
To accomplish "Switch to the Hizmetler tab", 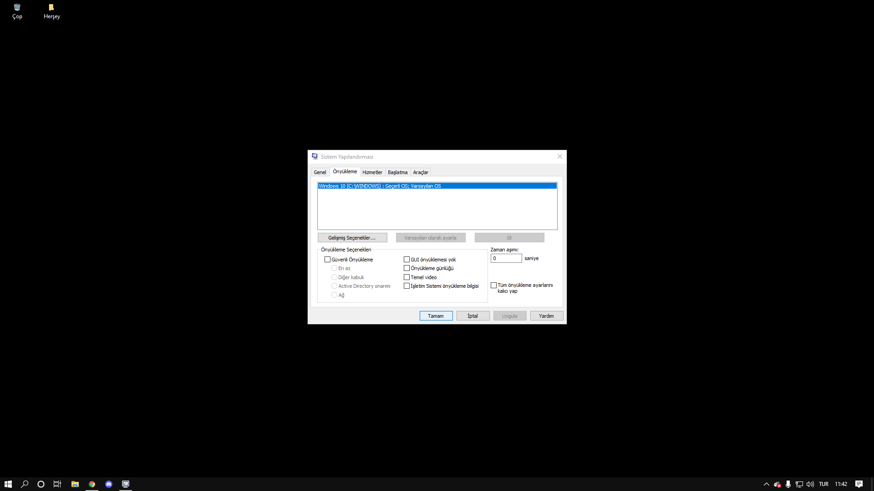I will tap(372, 172).
